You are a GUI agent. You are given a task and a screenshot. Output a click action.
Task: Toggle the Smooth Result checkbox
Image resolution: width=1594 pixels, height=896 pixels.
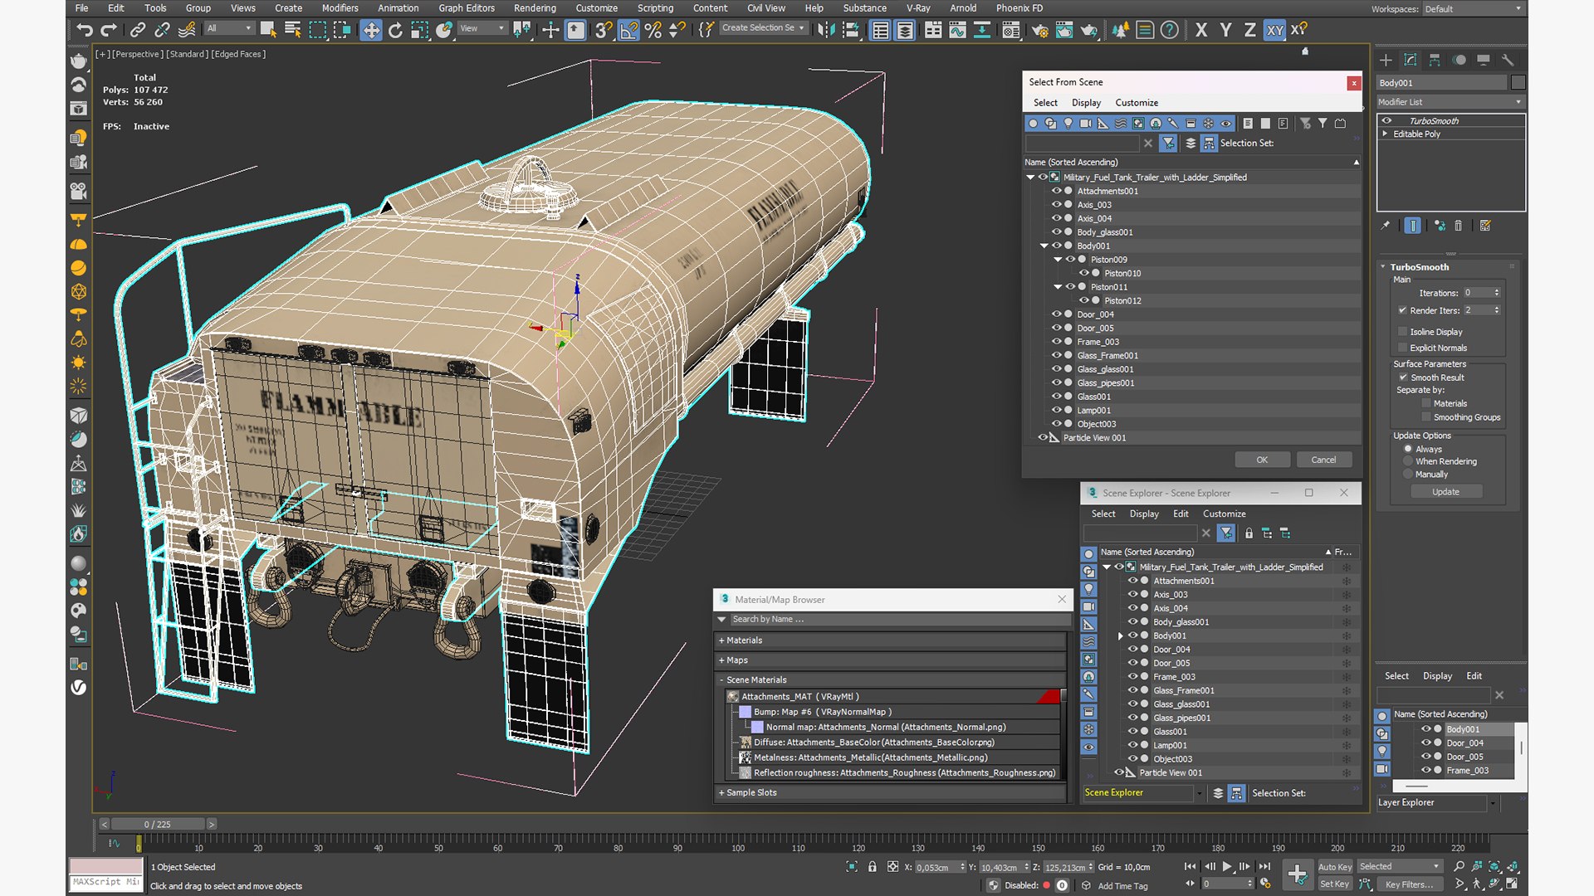tap(1403, 377)
